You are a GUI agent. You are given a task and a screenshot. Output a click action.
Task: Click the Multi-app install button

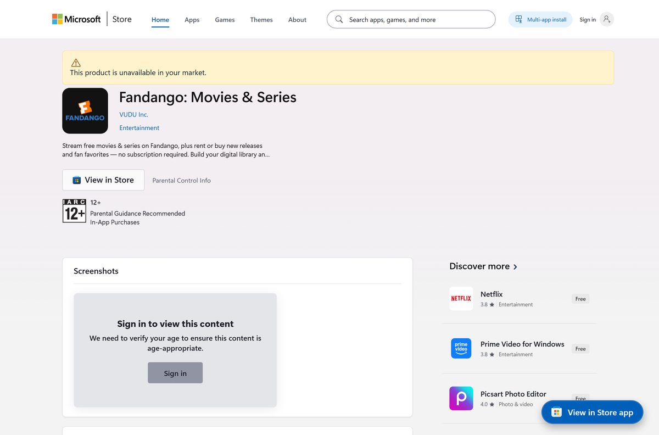[x=540, y=20]
